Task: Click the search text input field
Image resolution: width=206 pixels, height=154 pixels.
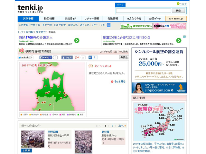Action: [x=143, y=11]
